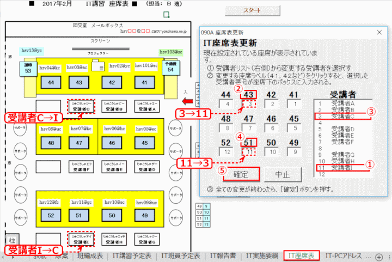The height and width of the screenshot is (262, 392).
Task: Click the 受講者H name card on the sheet
Action: (114, 239)
